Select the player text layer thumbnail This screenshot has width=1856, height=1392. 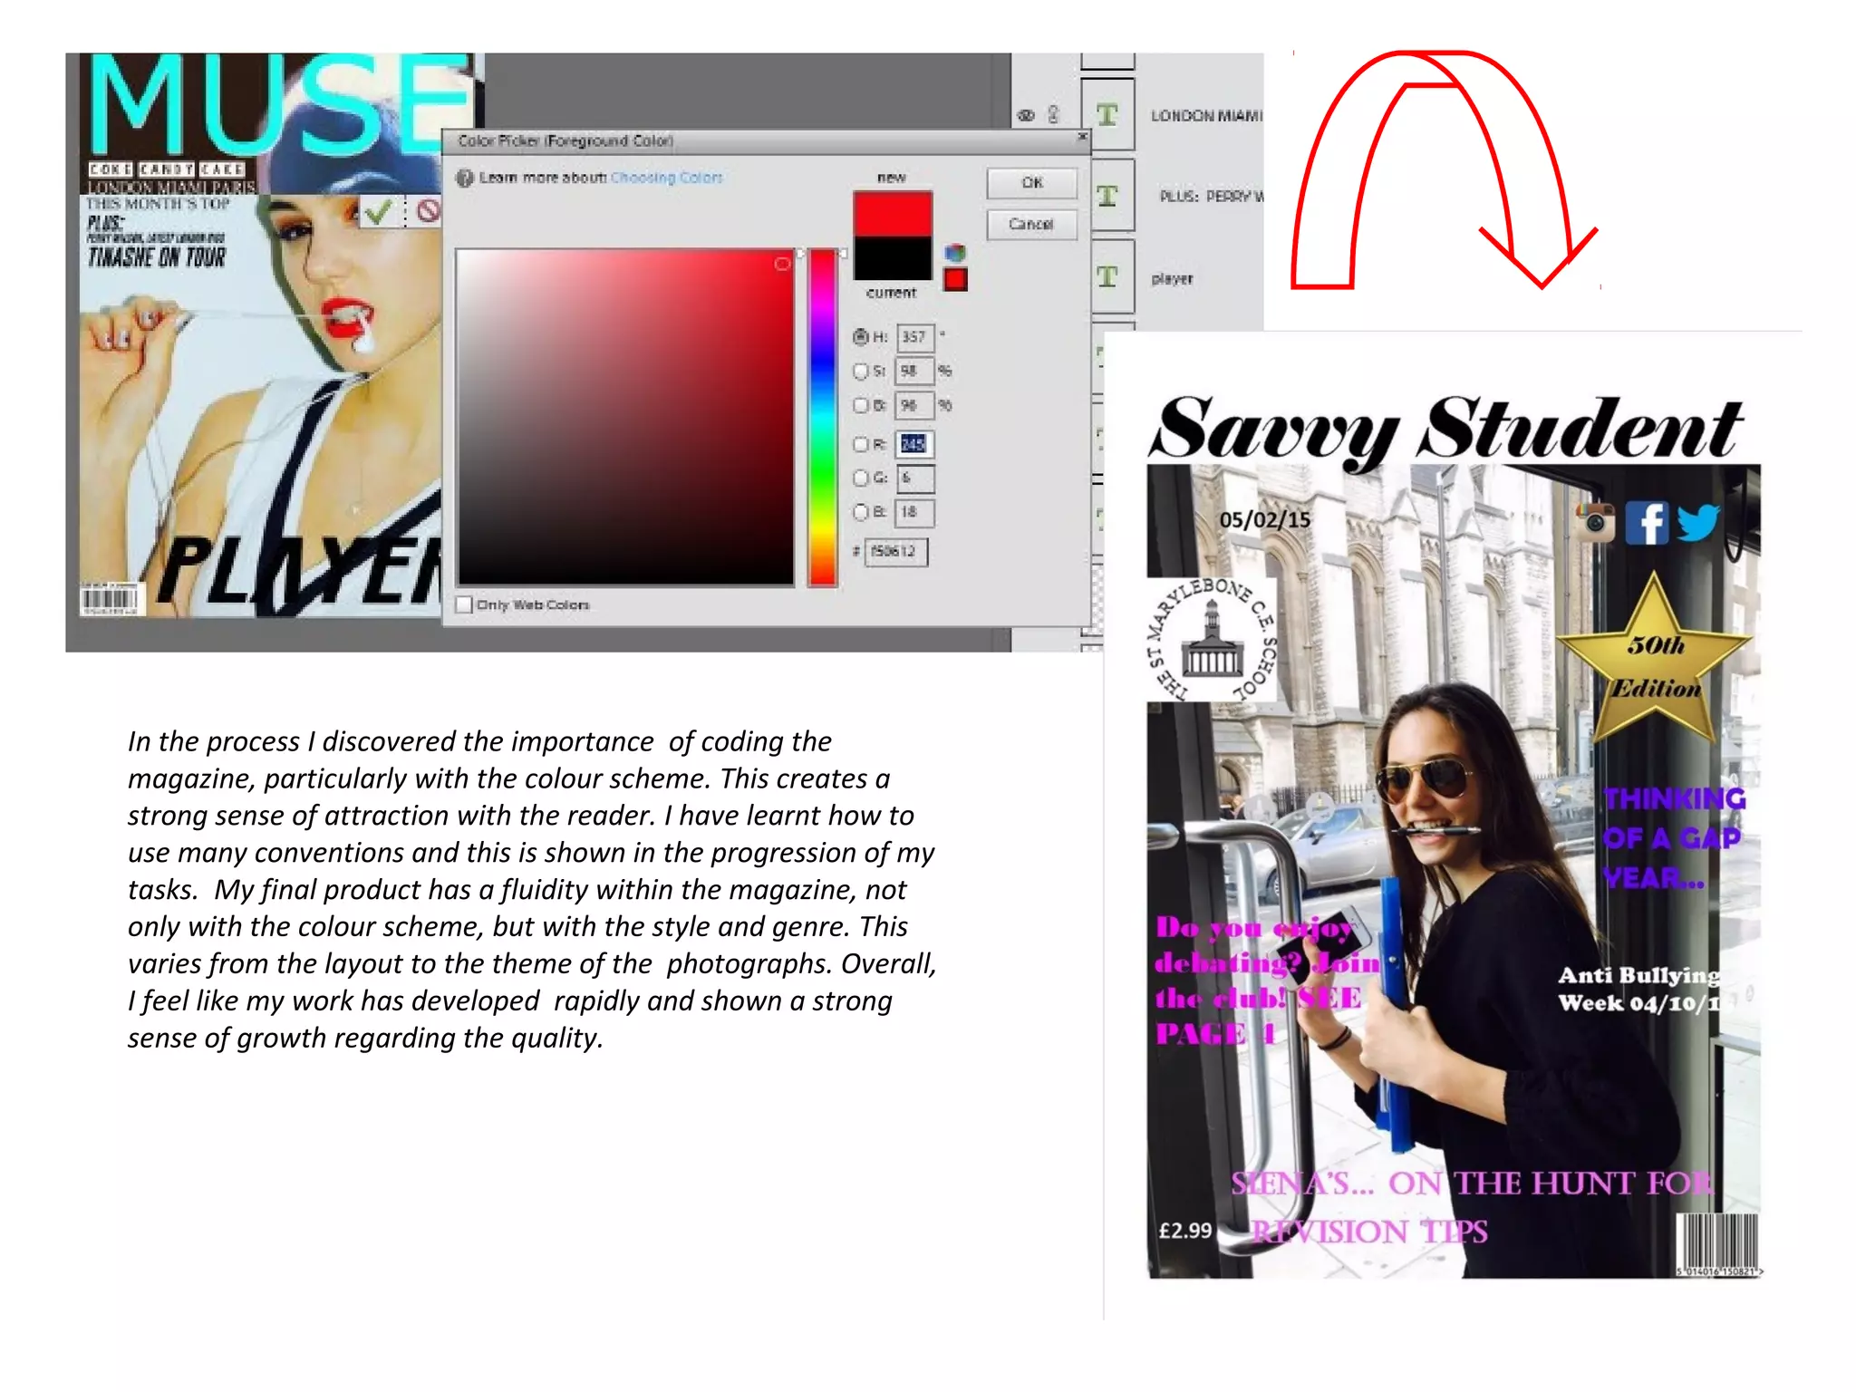[x=1107, y=276]
